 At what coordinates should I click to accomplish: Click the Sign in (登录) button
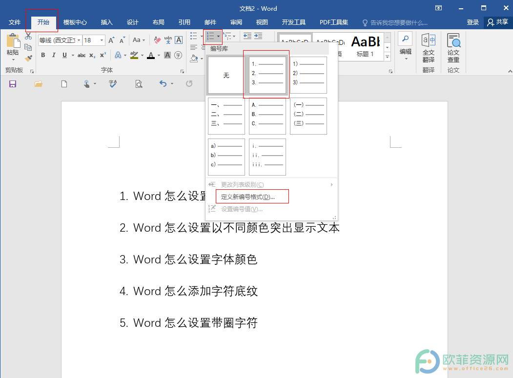pos(473,22)
